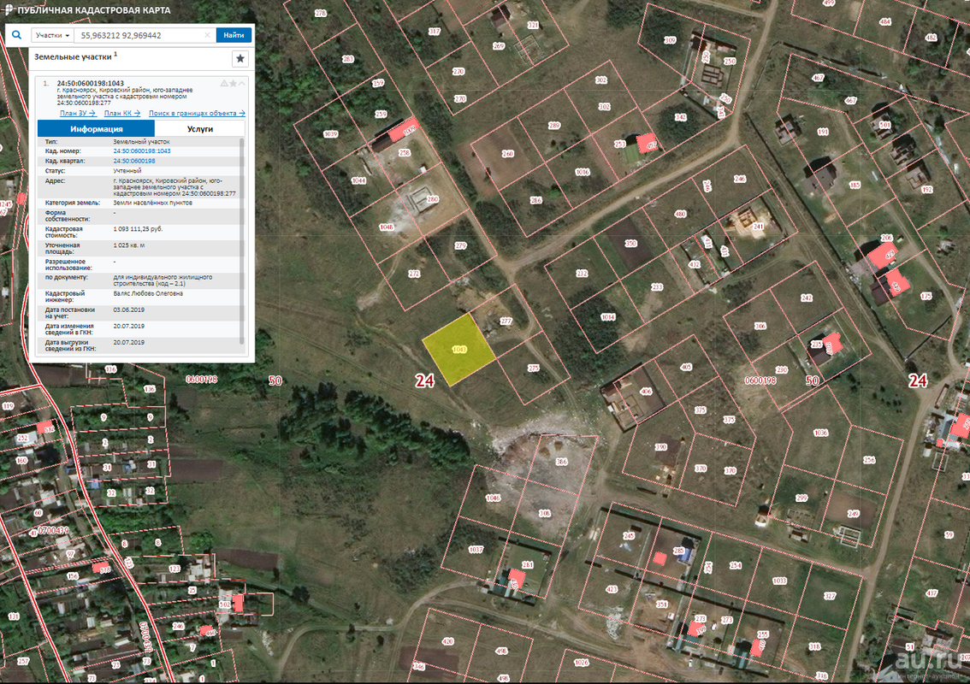Click the result title 24:50:0600198:1043

click(91, 83)
